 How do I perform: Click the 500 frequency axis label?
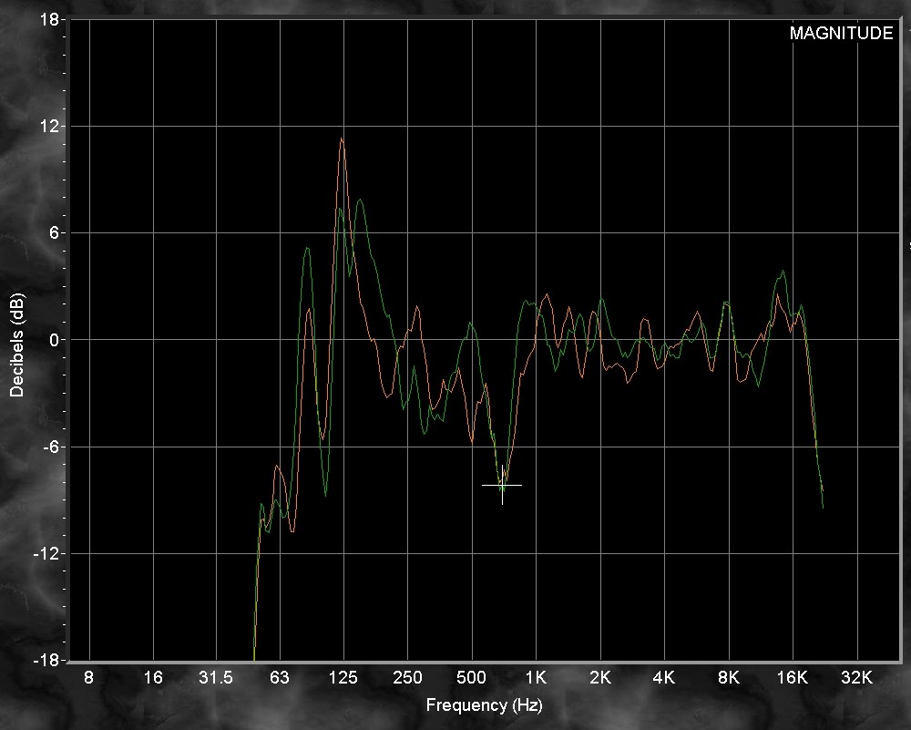471,678
